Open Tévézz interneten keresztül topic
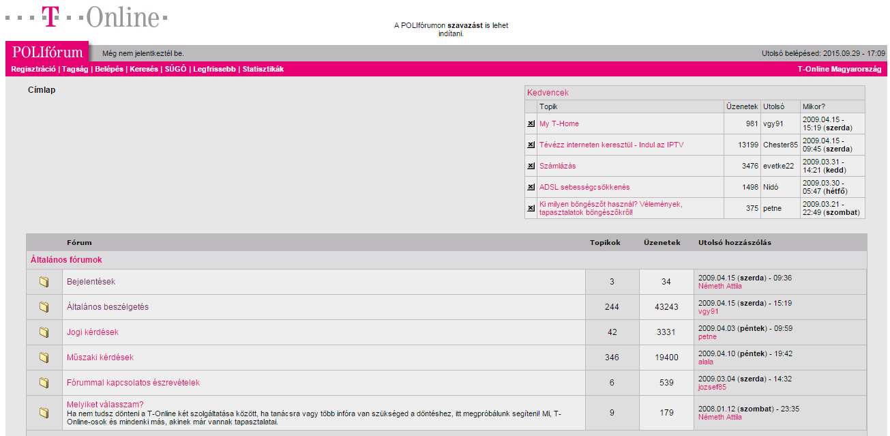The image size is (890, 436). pyautogui.click(x=611, y=145)
